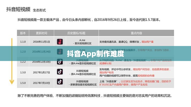Select the red text 成清晰认知
This screenshot has height=107, width=191.
point(105,63)
